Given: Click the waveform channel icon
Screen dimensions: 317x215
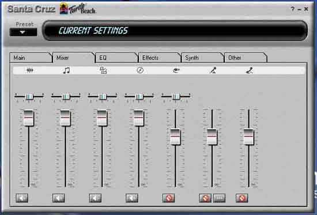Looking at the screenshot, I should point(30,70).
